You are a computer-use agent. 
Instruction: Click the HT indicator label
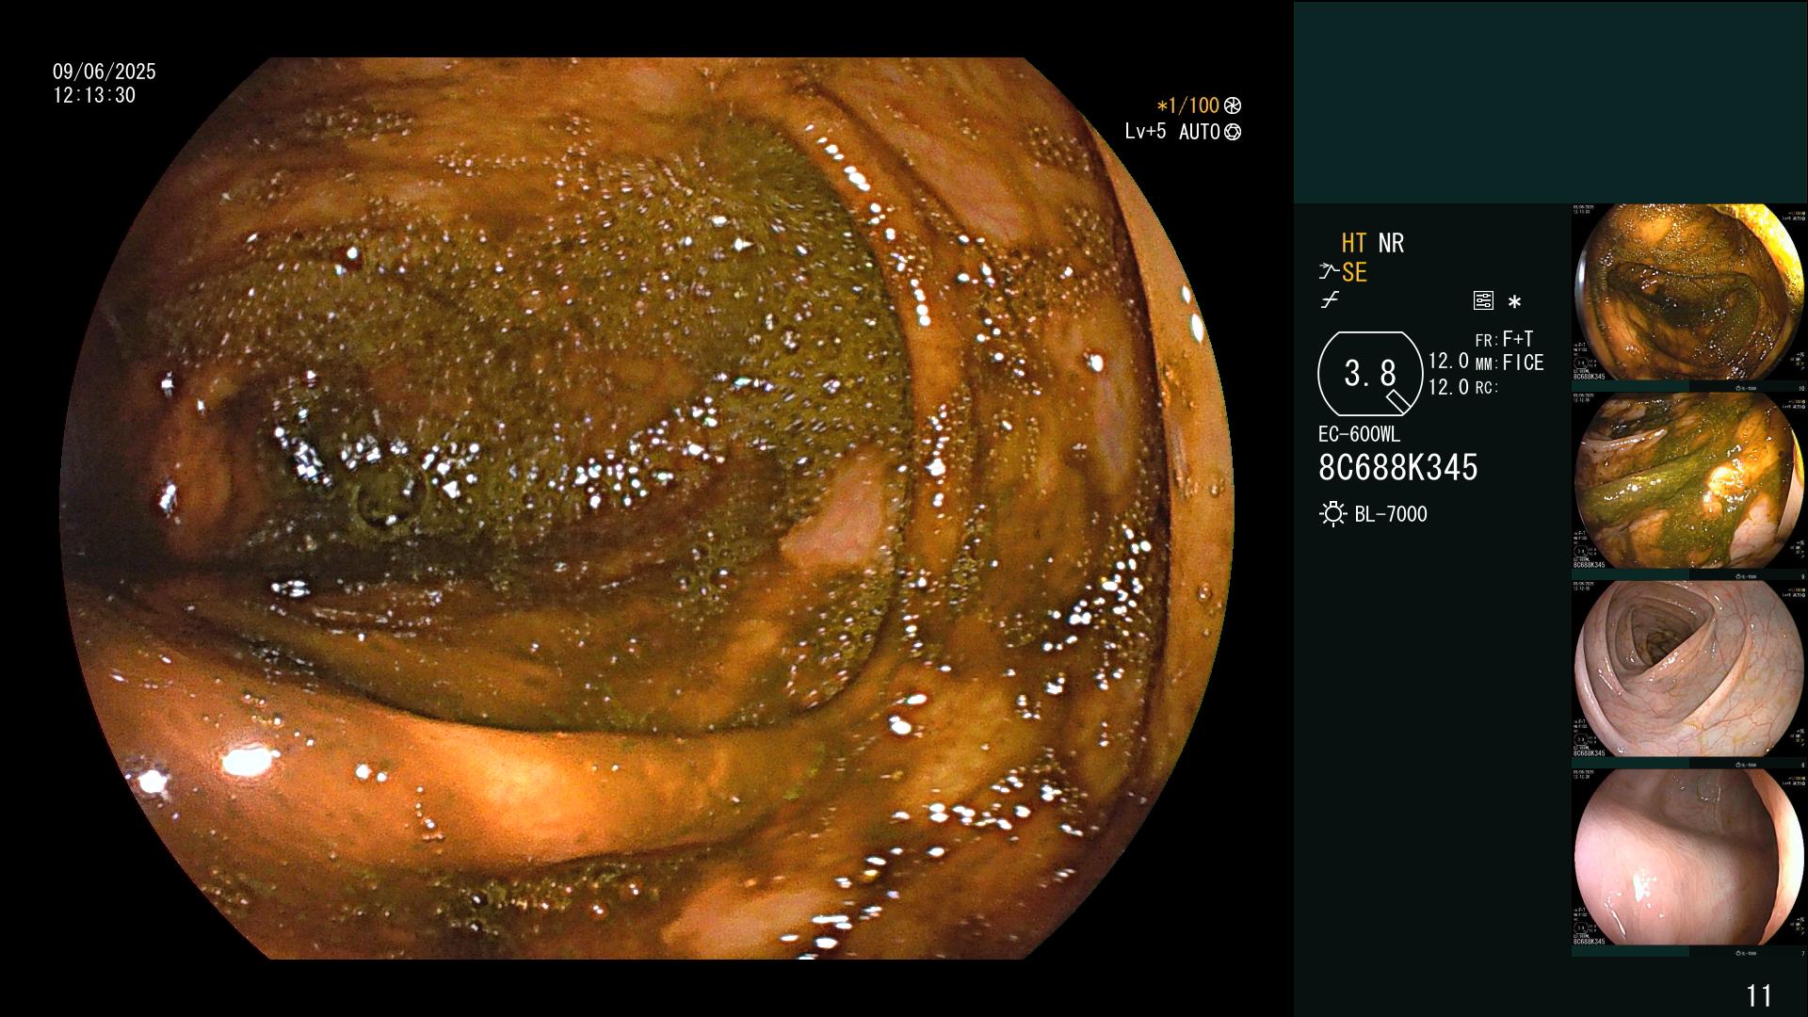point(1354,243)
